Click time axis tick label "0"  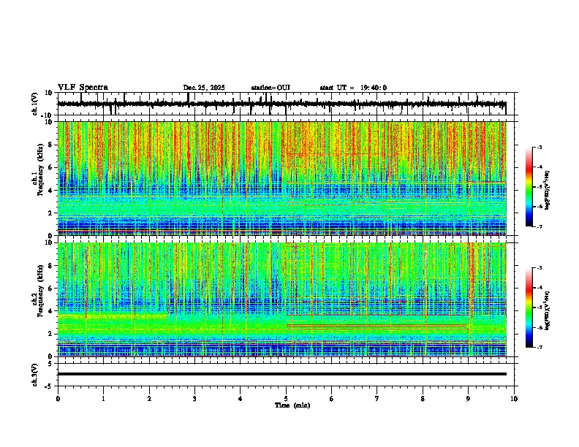pos(58,398)
